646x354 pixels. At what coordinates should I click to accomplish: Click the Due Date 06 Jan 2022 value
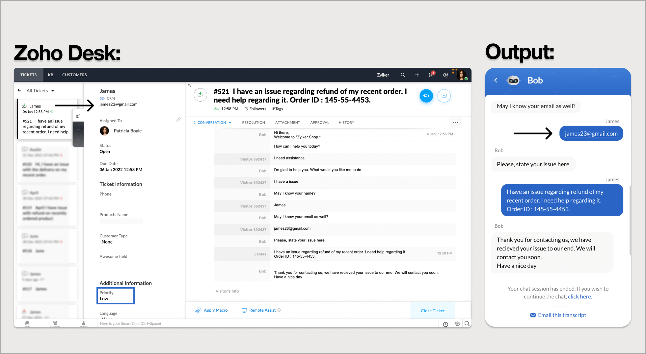121,170
